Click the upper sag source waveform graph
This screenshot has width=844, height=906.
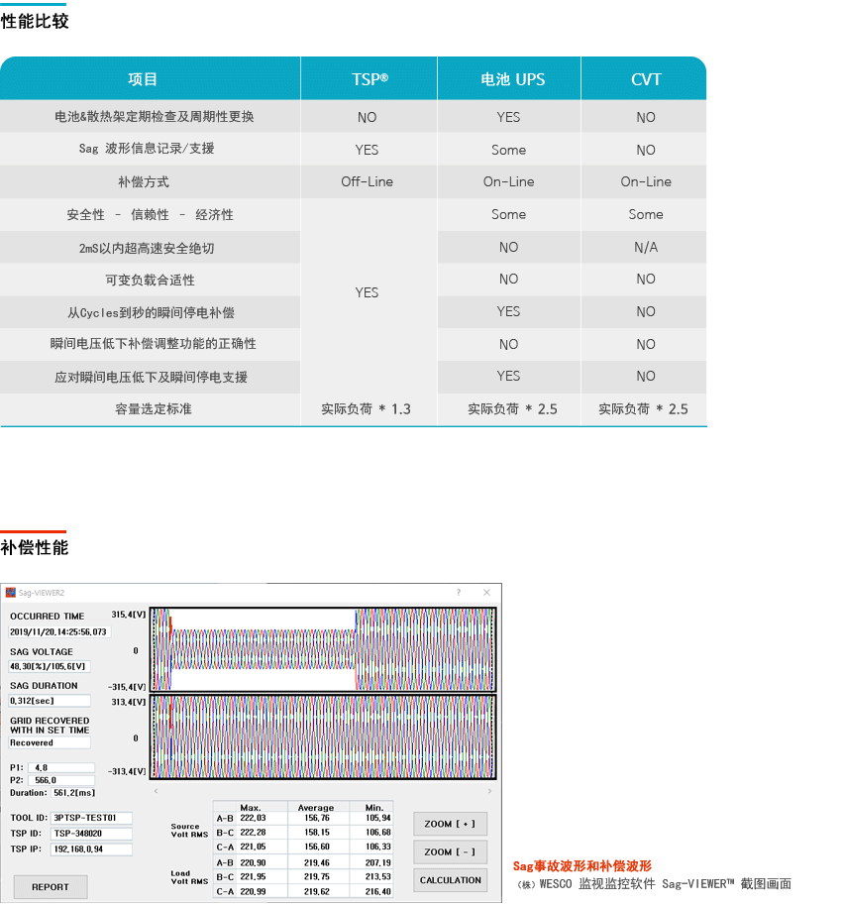(323, 648)
